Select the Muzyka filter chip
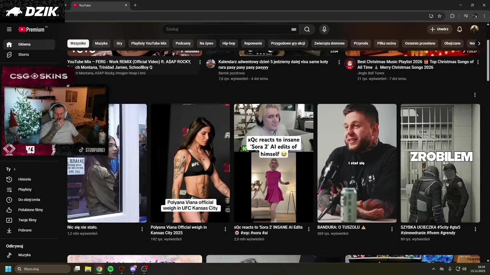 coord(101,44)
